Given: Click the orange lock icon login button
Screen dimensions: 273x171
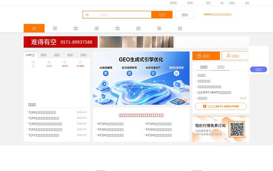Looking at the screenshot, I should coord(206,56).
